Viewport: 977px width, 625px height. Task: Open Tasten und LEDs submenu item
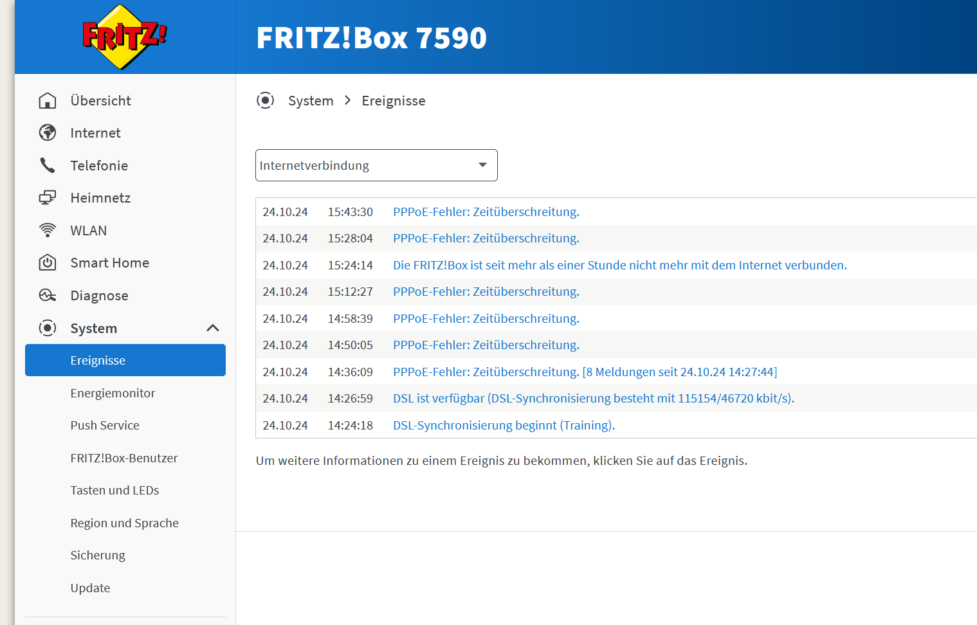coord(114,490)
